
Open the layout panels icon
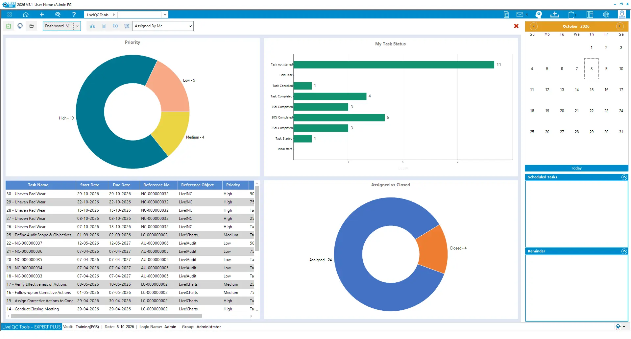tap(590, 14)
